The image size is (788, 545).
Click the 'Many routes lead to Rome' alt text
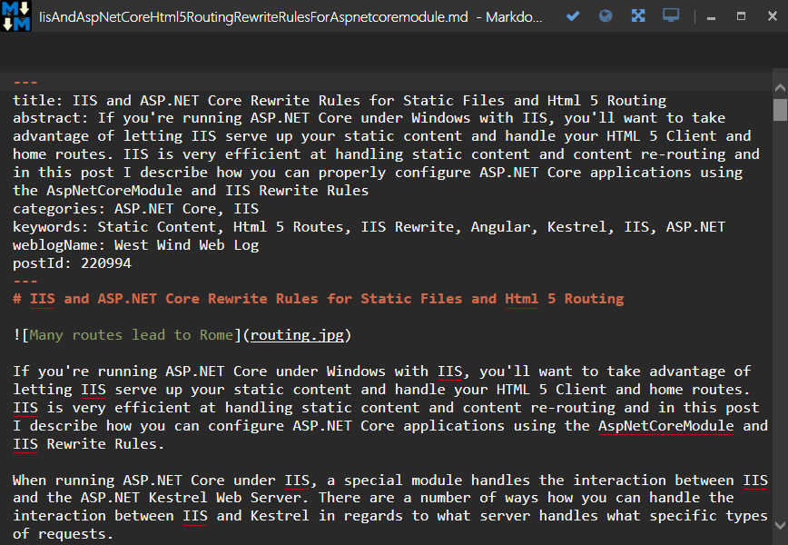pyautogui.click(x=132, y=335)
